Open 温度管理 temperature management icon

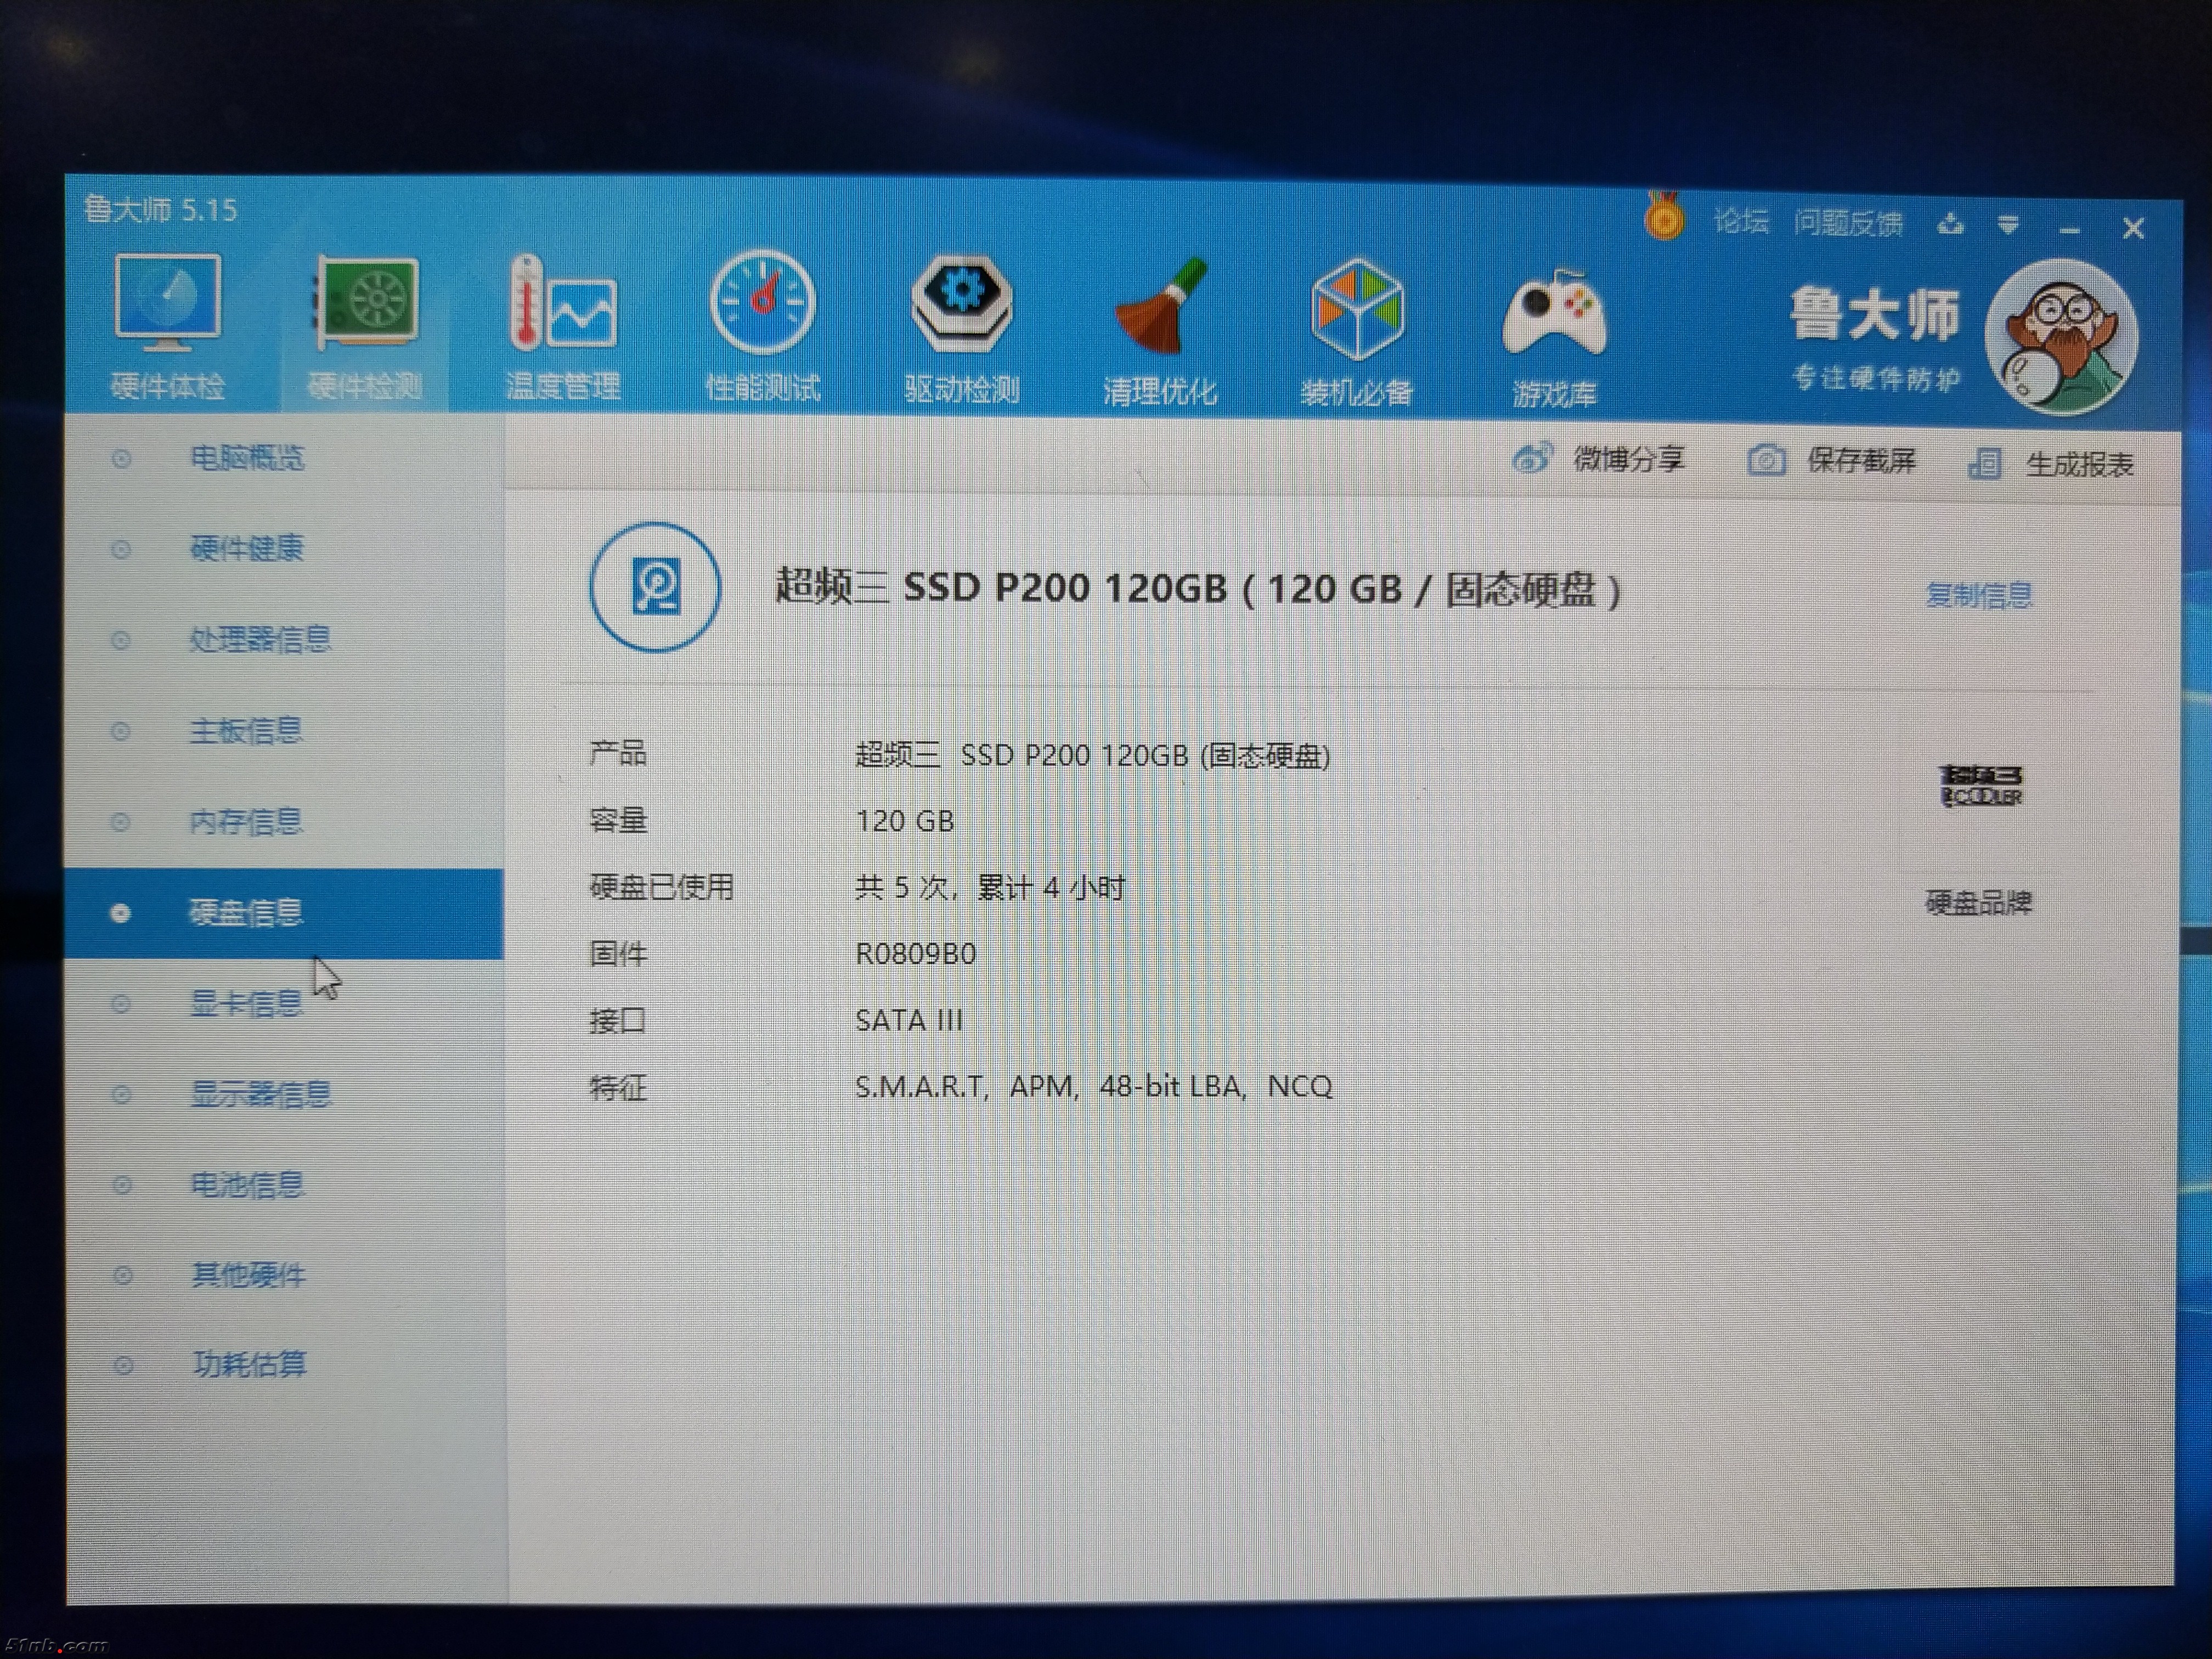tap(563, 327)
